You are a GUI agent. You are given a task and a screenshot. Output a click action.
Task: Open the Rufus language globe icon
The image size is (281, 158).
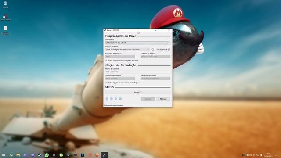click(107, 99)
